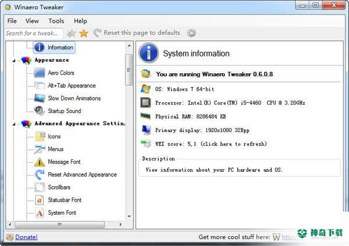Image resolution: width=349 pixels, height=246 pixels.
Task: Open the Tools menu
Action: [x=56, y=21]
